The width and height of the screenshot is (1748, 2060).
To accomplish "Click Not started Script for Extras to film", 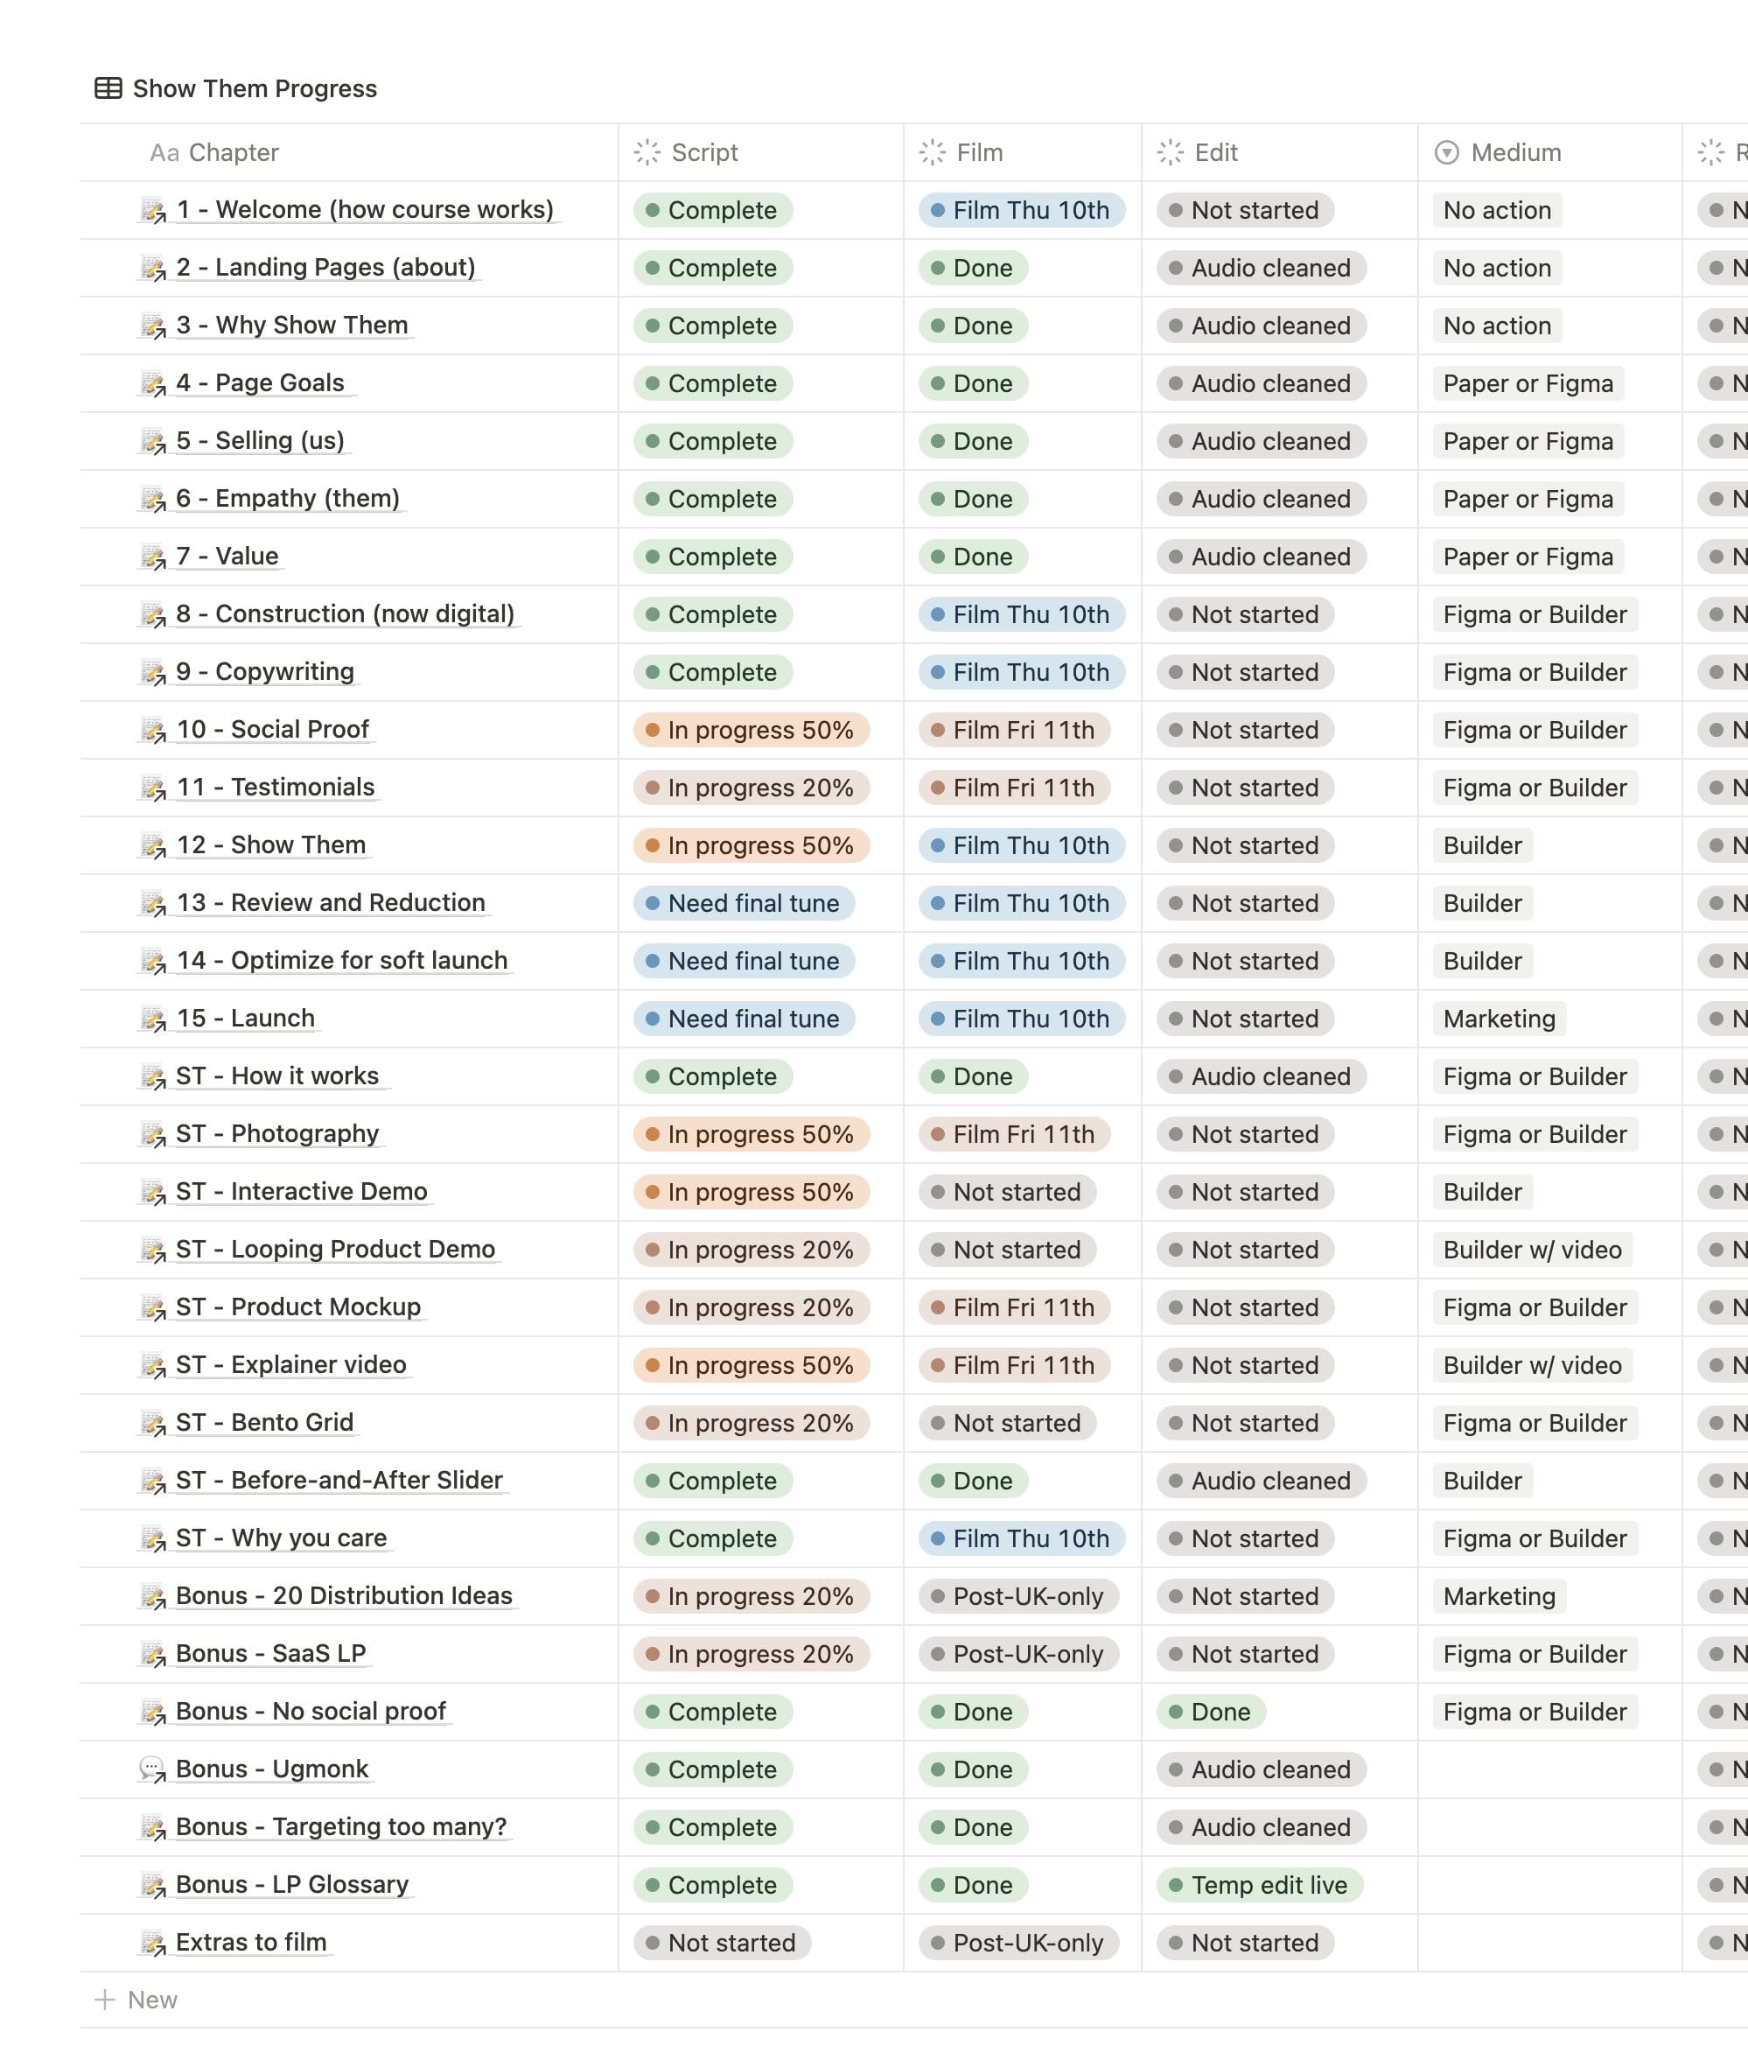I will [x=723, y=1943].
